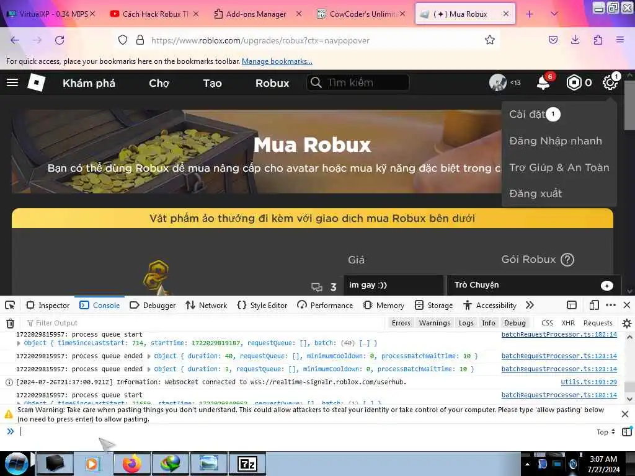Click the Tìm kiếm search field
Image resolution: width=635 pixels, height=476 pixels.
(358, 82)
